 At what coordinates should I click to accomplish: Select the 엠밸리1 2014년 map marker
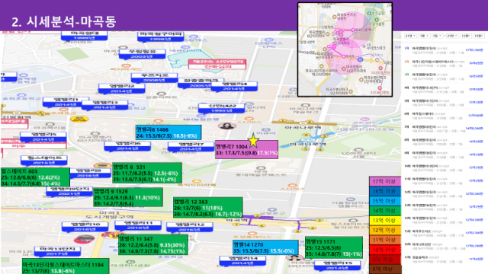[66, 102]
